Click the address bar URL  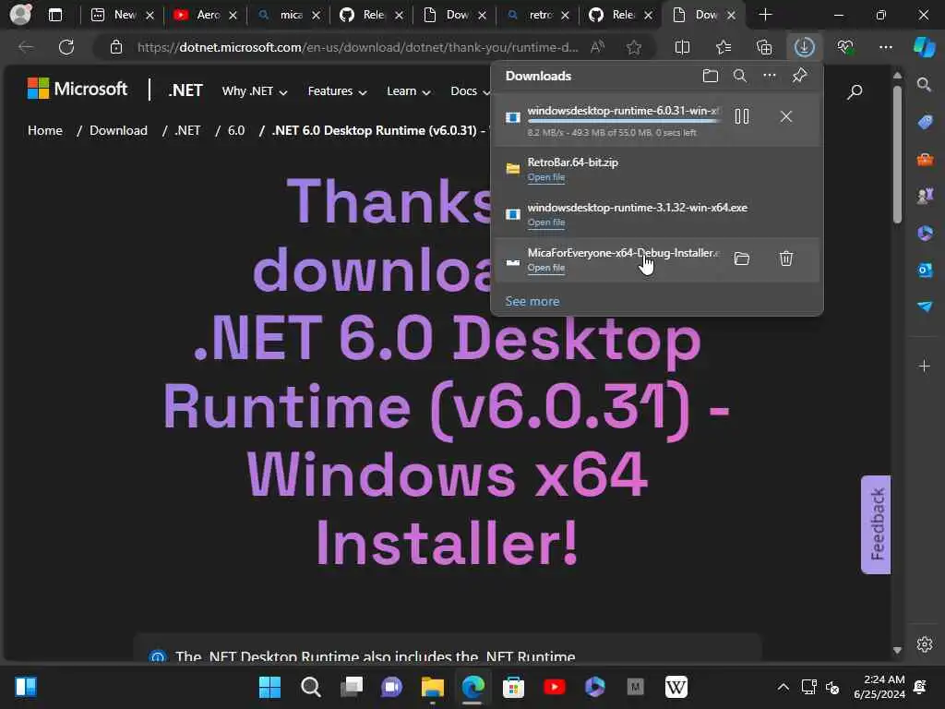coord(357,47)
